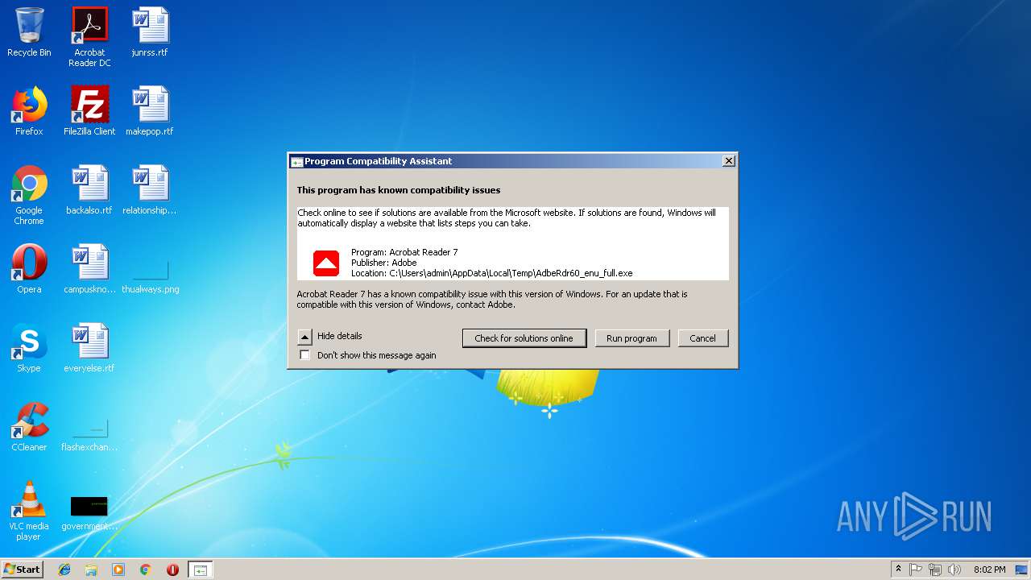Launch VLC media player shortcut
The width and height of the screenshot is (1031, 580).
pos(29,511)
